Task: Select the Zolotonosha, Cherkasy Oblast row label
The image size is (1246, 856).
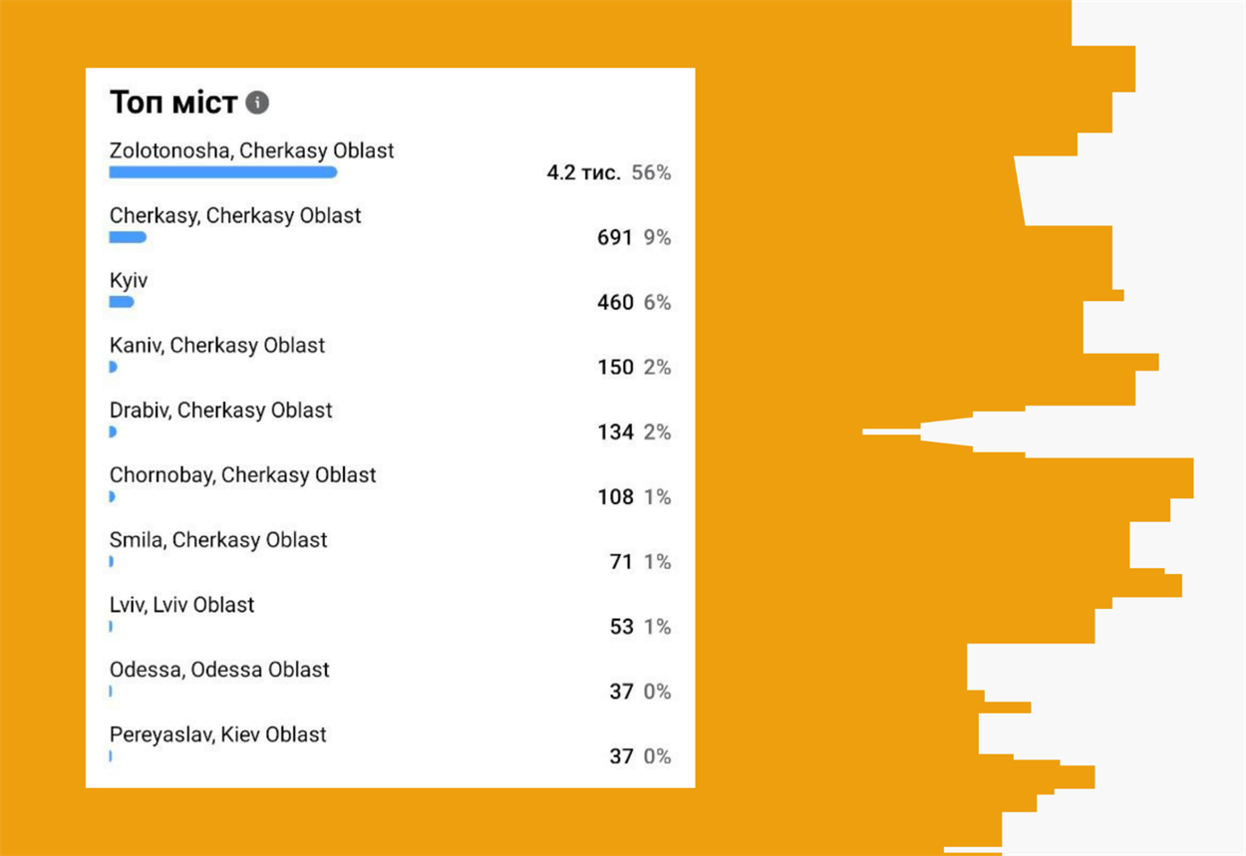Action: (251, 150)
